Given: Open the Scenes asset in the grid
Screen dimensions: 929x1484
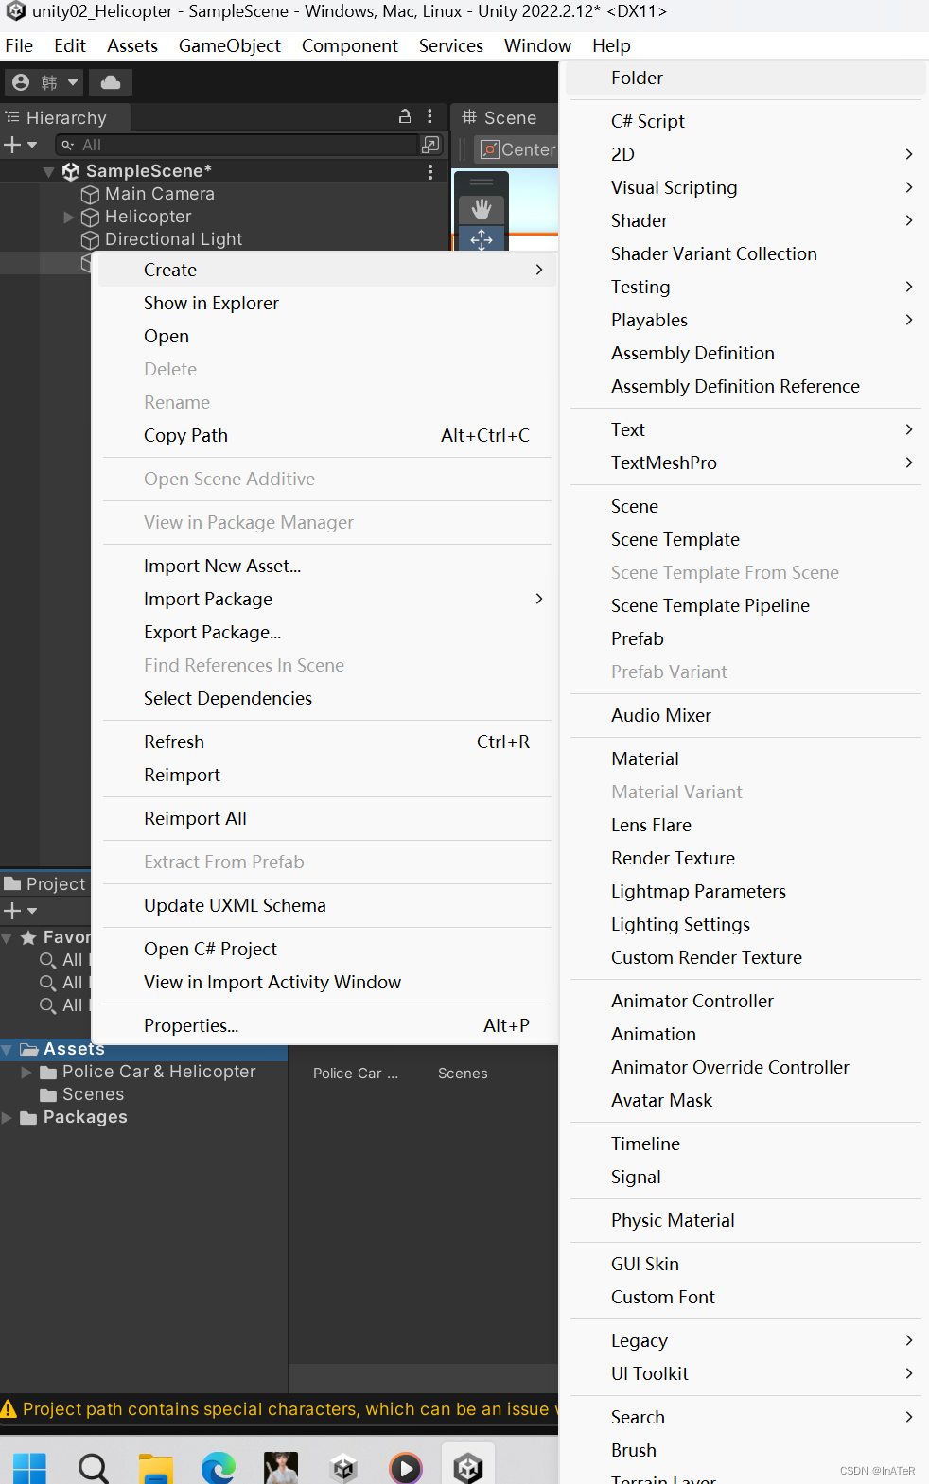Looking at the screenshot, I should tap(463, 1074).
